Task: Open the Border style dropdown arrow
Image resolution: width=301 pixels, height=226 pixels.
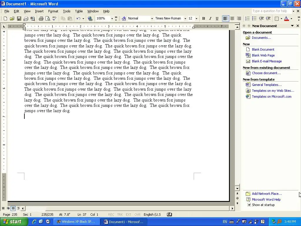Action: pyautogui.click(x=281, y=19)
